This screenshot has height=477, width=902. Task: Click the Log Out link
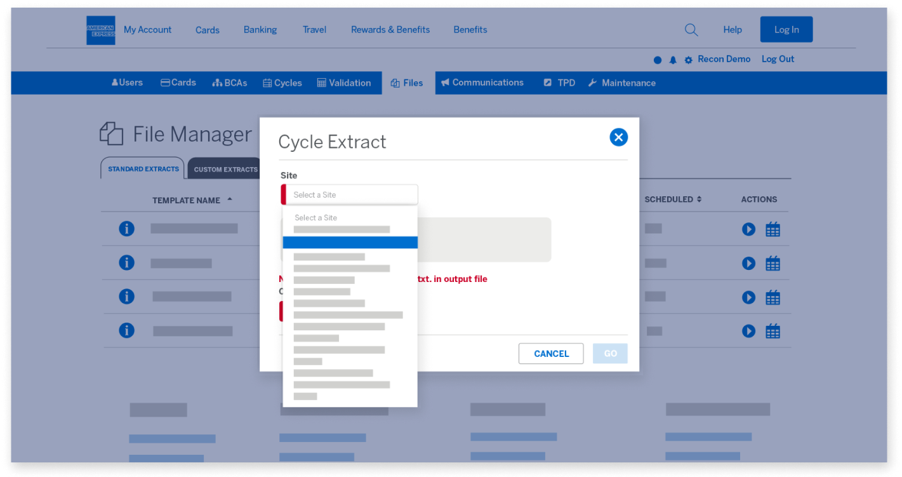click(778, 59)
